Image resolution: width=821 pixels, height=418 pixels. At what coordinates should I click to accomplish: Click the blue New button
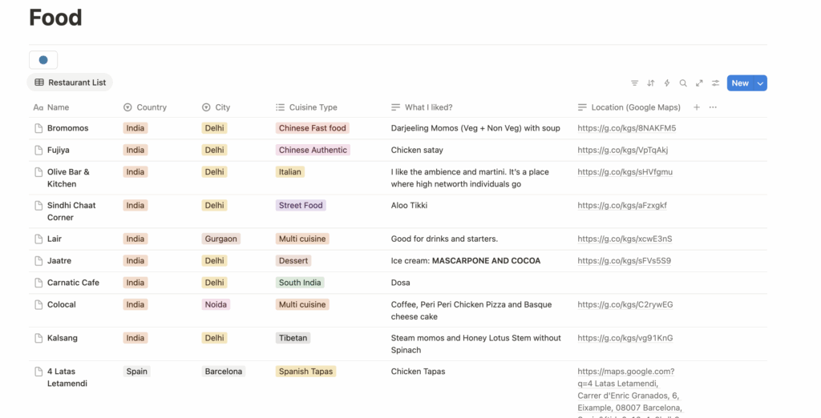pyautogui.click(x=739, y=83)
